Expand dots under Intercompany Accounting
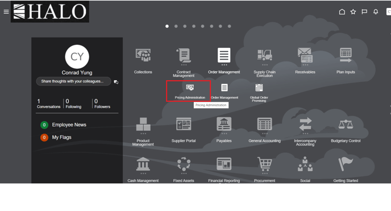This screenshot has height=211, width=391. coord(305,134)
